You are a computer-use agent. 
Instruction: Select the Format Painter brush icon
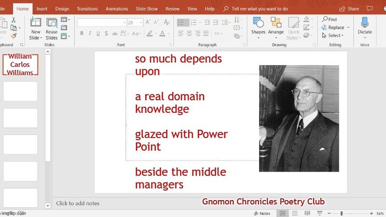[14, 36]
